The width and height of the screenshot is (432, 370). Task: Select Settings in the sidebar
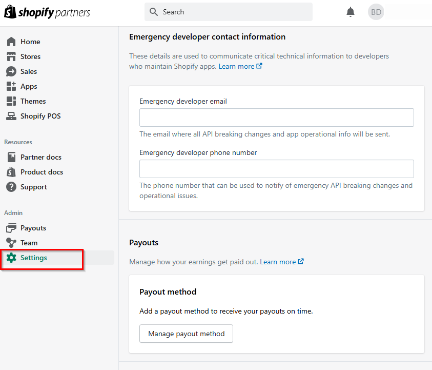pos(34,258)
